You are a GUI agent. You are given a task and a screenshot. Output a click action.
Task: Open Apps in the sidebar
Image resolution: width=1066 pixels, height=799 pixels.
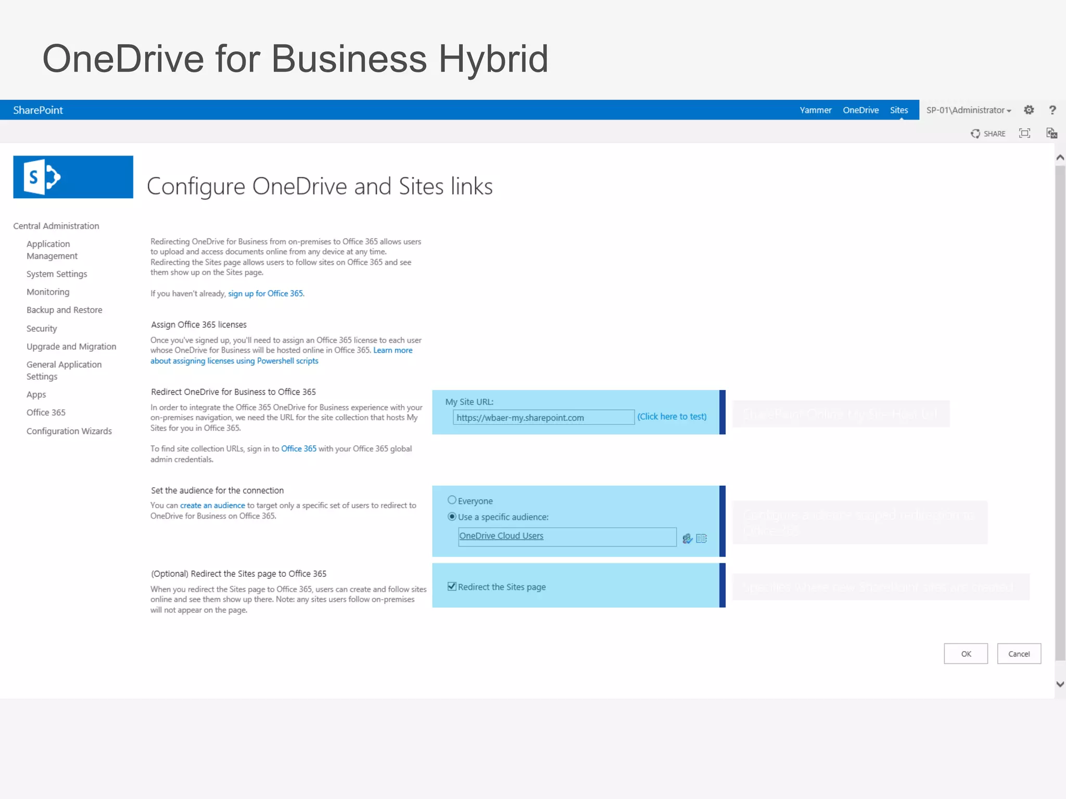click(x=36, y=394)
